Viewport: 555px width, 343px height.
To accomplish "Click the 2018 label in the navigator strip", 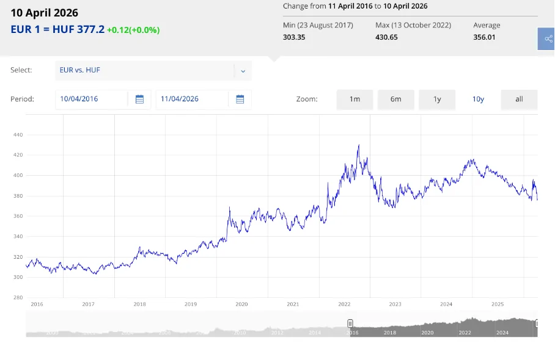I will click(x=389, y=333).
